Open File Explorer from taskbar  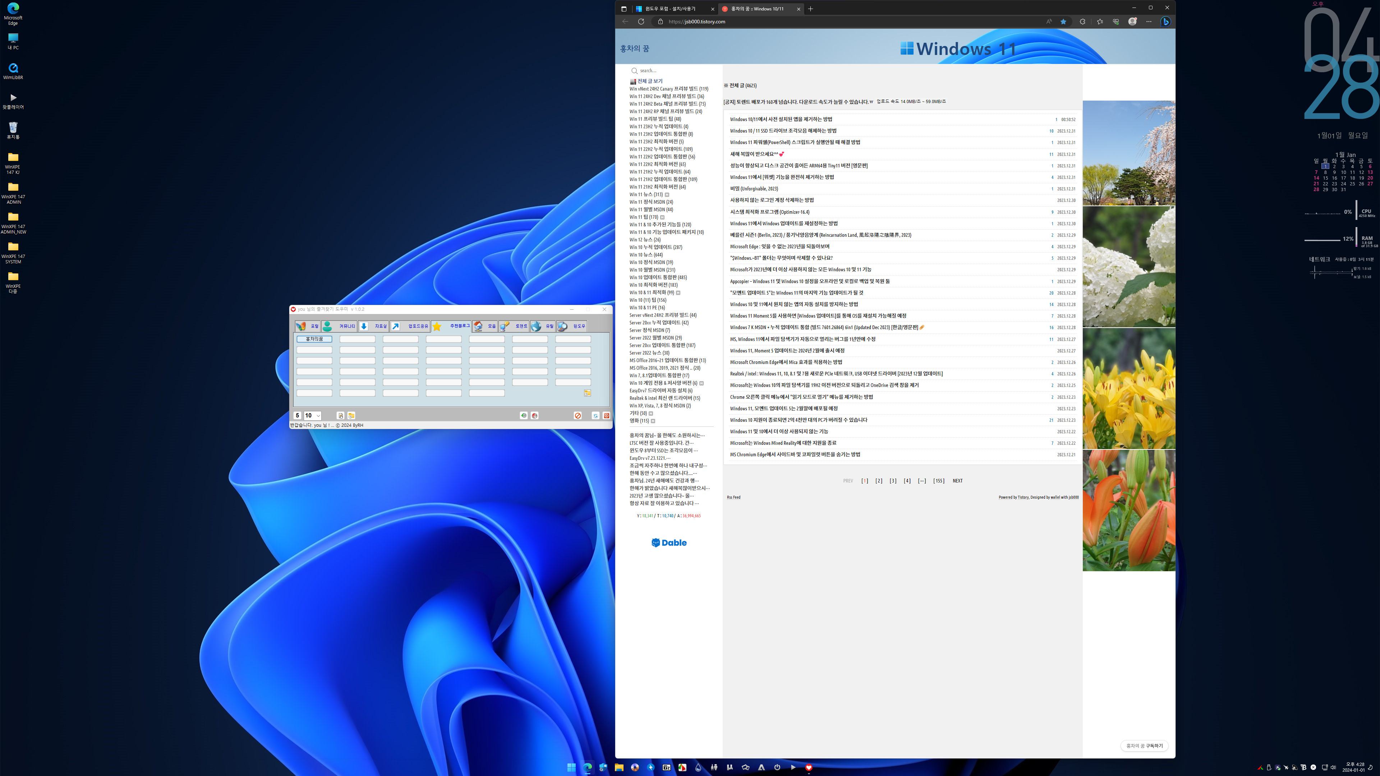[x=619, y=767]
